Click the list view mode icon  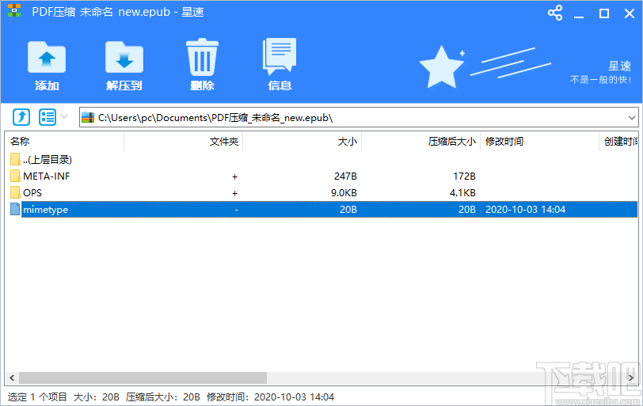click(48, 117)
